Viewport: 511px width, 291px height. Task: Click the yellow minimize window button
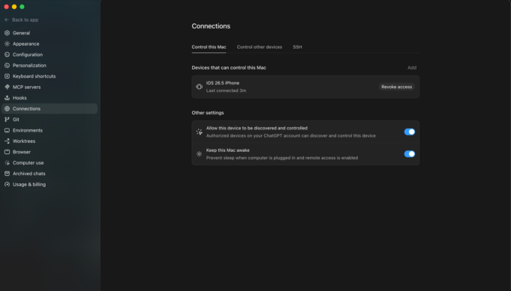(14, 7)
